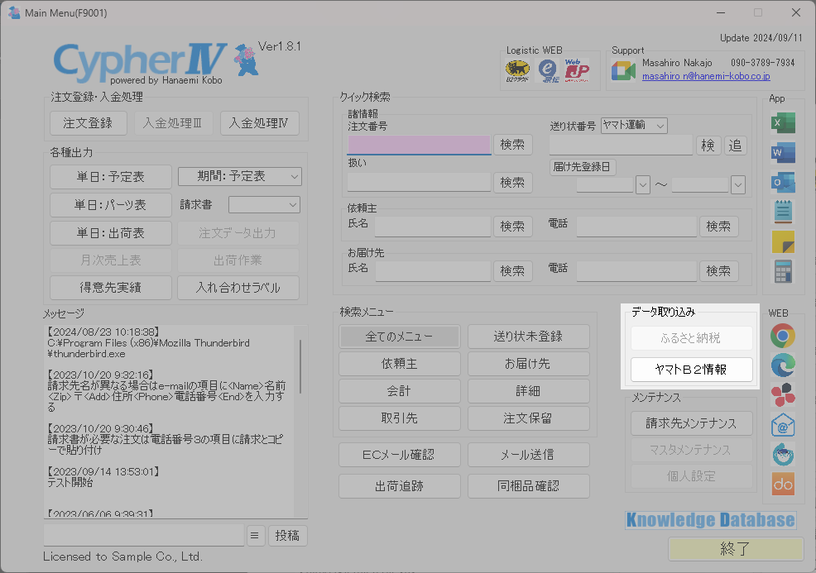This screenshot has width=816, height=573.
Task: Click the 届け先登録日 button
Action: click(x=582, y=167)
